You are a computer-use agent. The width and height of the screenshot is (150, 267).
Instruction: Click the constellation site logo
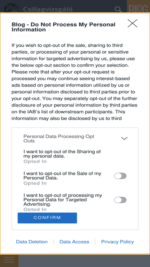pyautogui.click(x=11, y=8)
